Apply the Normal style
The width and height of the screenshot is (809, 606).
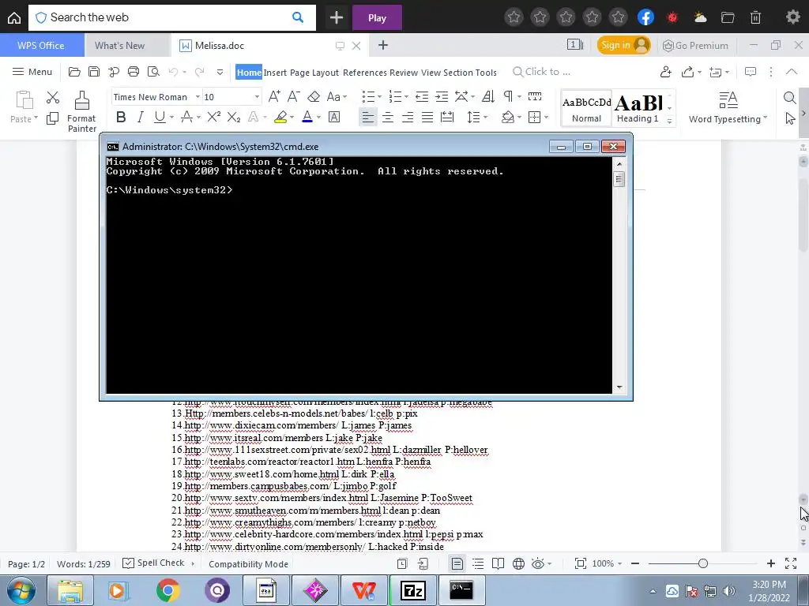(x=587, y=108)
